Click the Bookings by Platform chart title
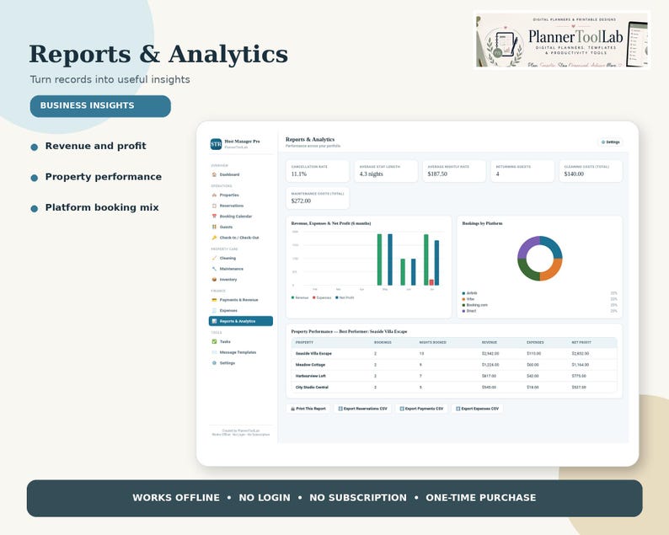The width and height of the screenshot is (669, 535). [x=482, y=223]
